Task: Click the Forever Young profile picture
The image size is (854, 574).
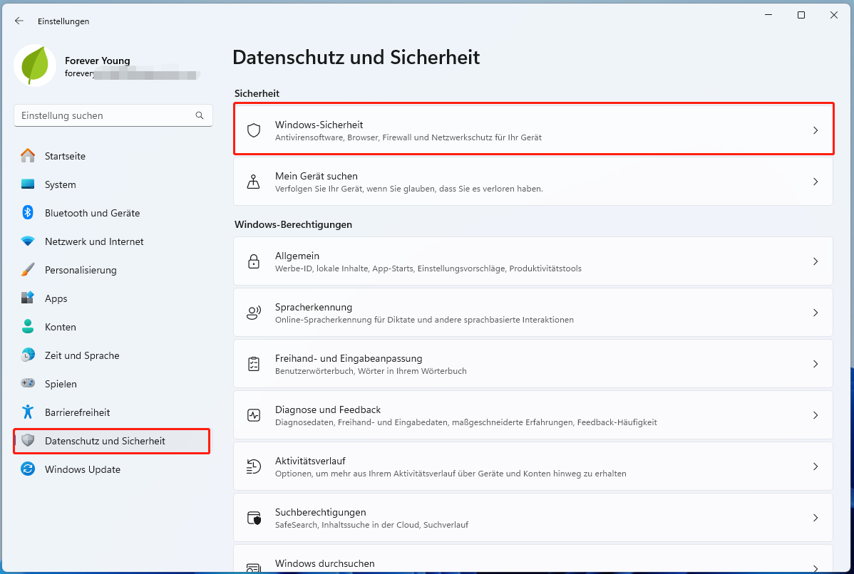Action: tap(34, 65)
